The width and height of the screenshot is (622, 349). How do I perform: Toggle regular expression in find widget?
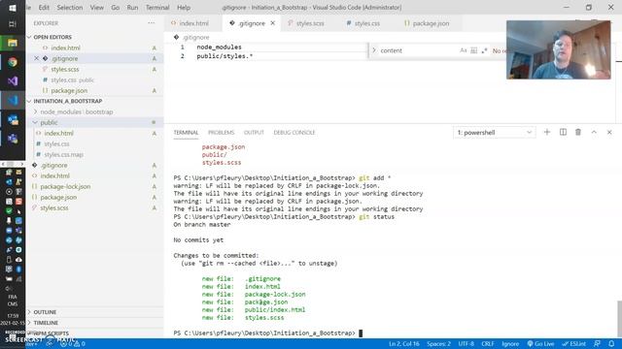pos(484,50)
